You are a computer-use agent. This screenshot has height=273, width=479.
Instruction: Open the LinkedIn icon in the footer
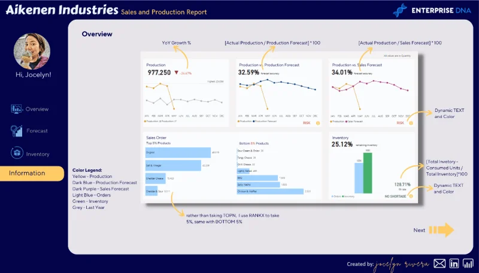coord(454,263)
